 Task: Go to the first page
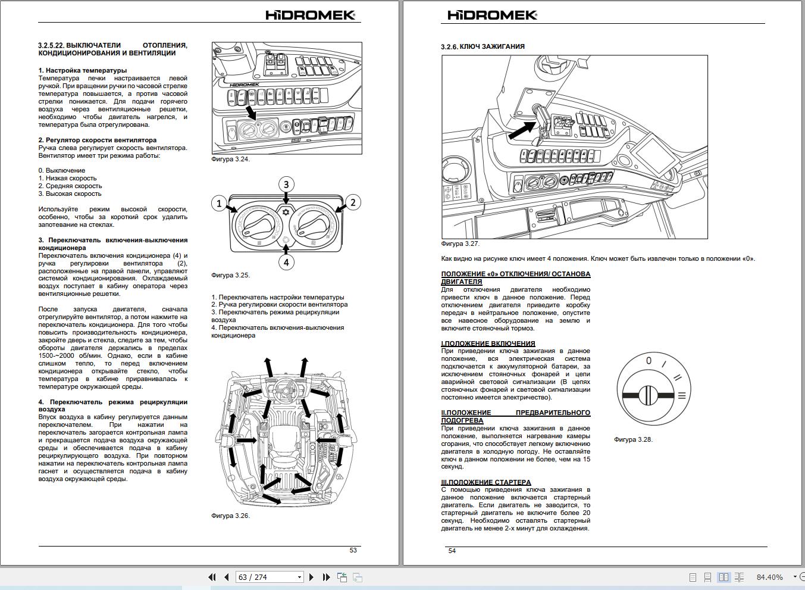tap(212, 577)
